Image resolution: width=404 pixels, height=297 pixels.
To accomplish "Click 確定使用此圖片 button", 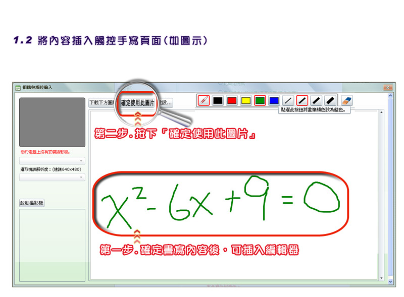I will click(137, 103).
